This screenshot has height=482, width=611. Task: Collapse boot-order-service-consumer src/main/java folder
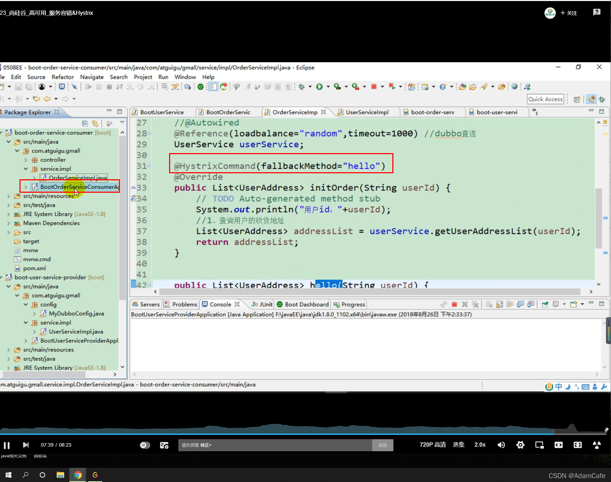tap(9, 141)
